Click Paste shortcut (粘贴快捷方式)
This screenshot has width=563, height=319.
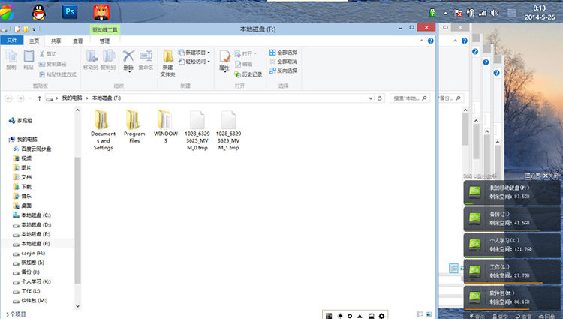[x=58, y=74]
